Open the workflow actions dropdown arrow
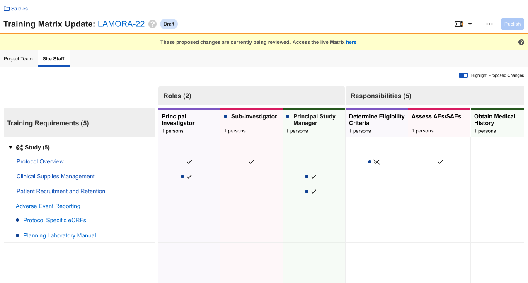Viewport: 528px width, 283px height. pyautogui.click(x=470, y=24)
